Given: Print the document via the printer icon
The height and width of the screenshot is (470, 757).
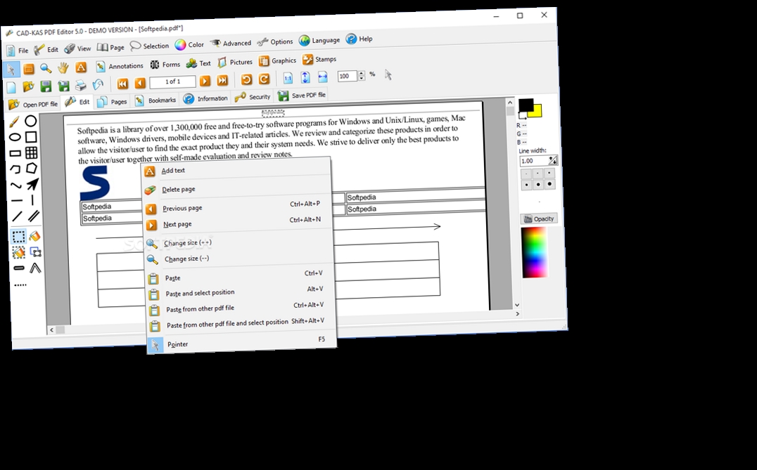Looking at the screenshot, I should pos(79,86).
